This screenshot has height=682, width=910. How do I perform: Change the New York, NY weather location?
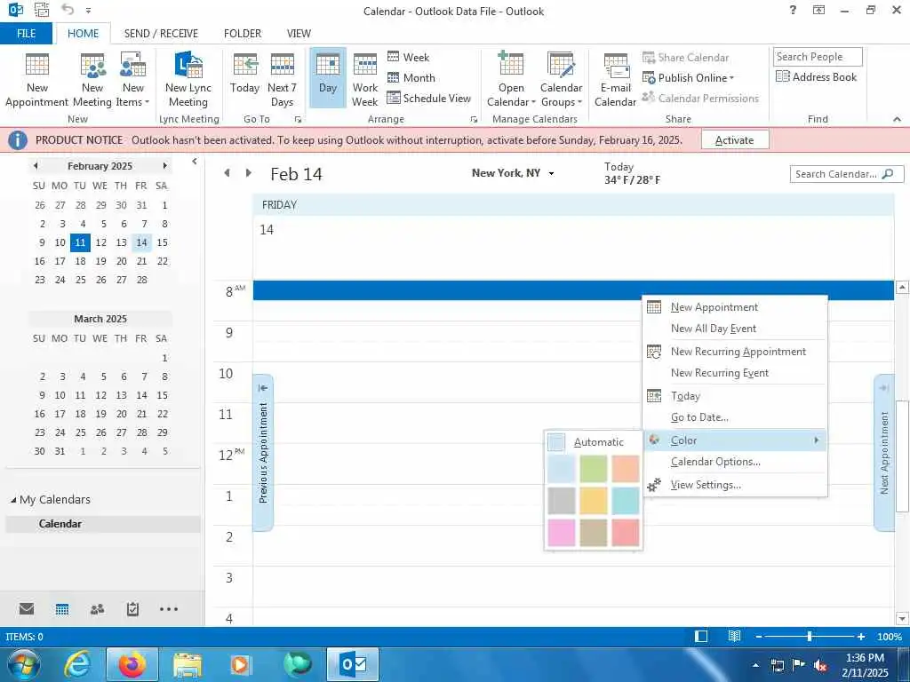pos(513,173)
